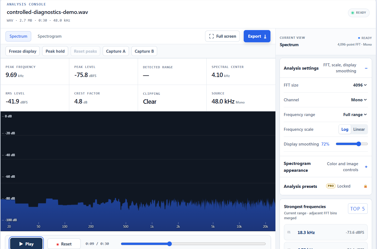377x249 pixels.
Task: Click the Export download arrow icon
Action: pos(265,36)
